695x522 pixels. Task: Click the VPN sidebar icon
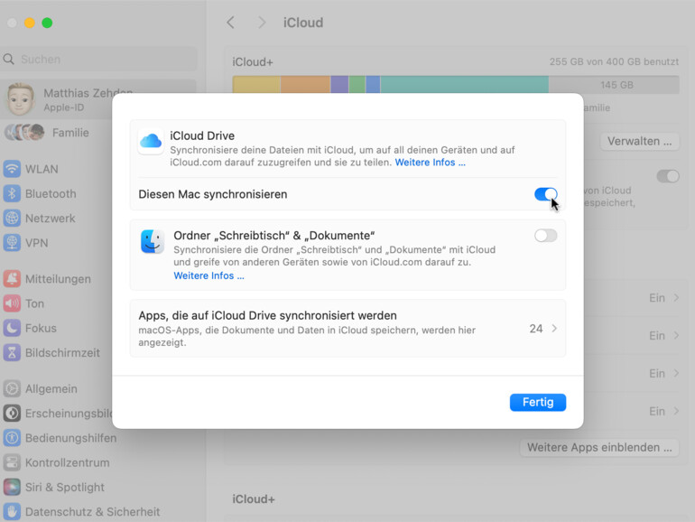point(12,243)
